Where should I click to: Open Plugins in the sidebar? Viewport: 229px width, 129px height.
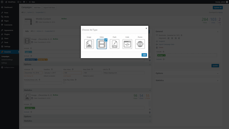click(x=7, y=34)
